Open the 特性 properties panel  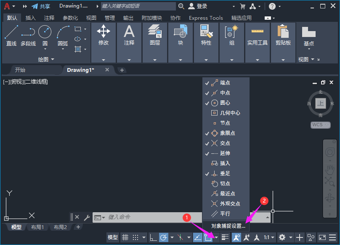(x=206, y=42)
